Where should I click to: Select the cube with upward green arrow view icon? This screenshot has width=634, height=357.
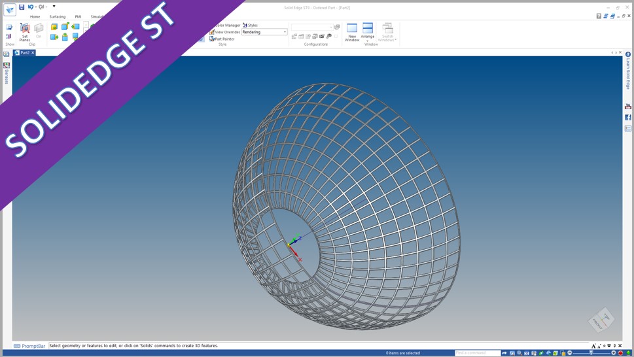click(x=65, y=37)
